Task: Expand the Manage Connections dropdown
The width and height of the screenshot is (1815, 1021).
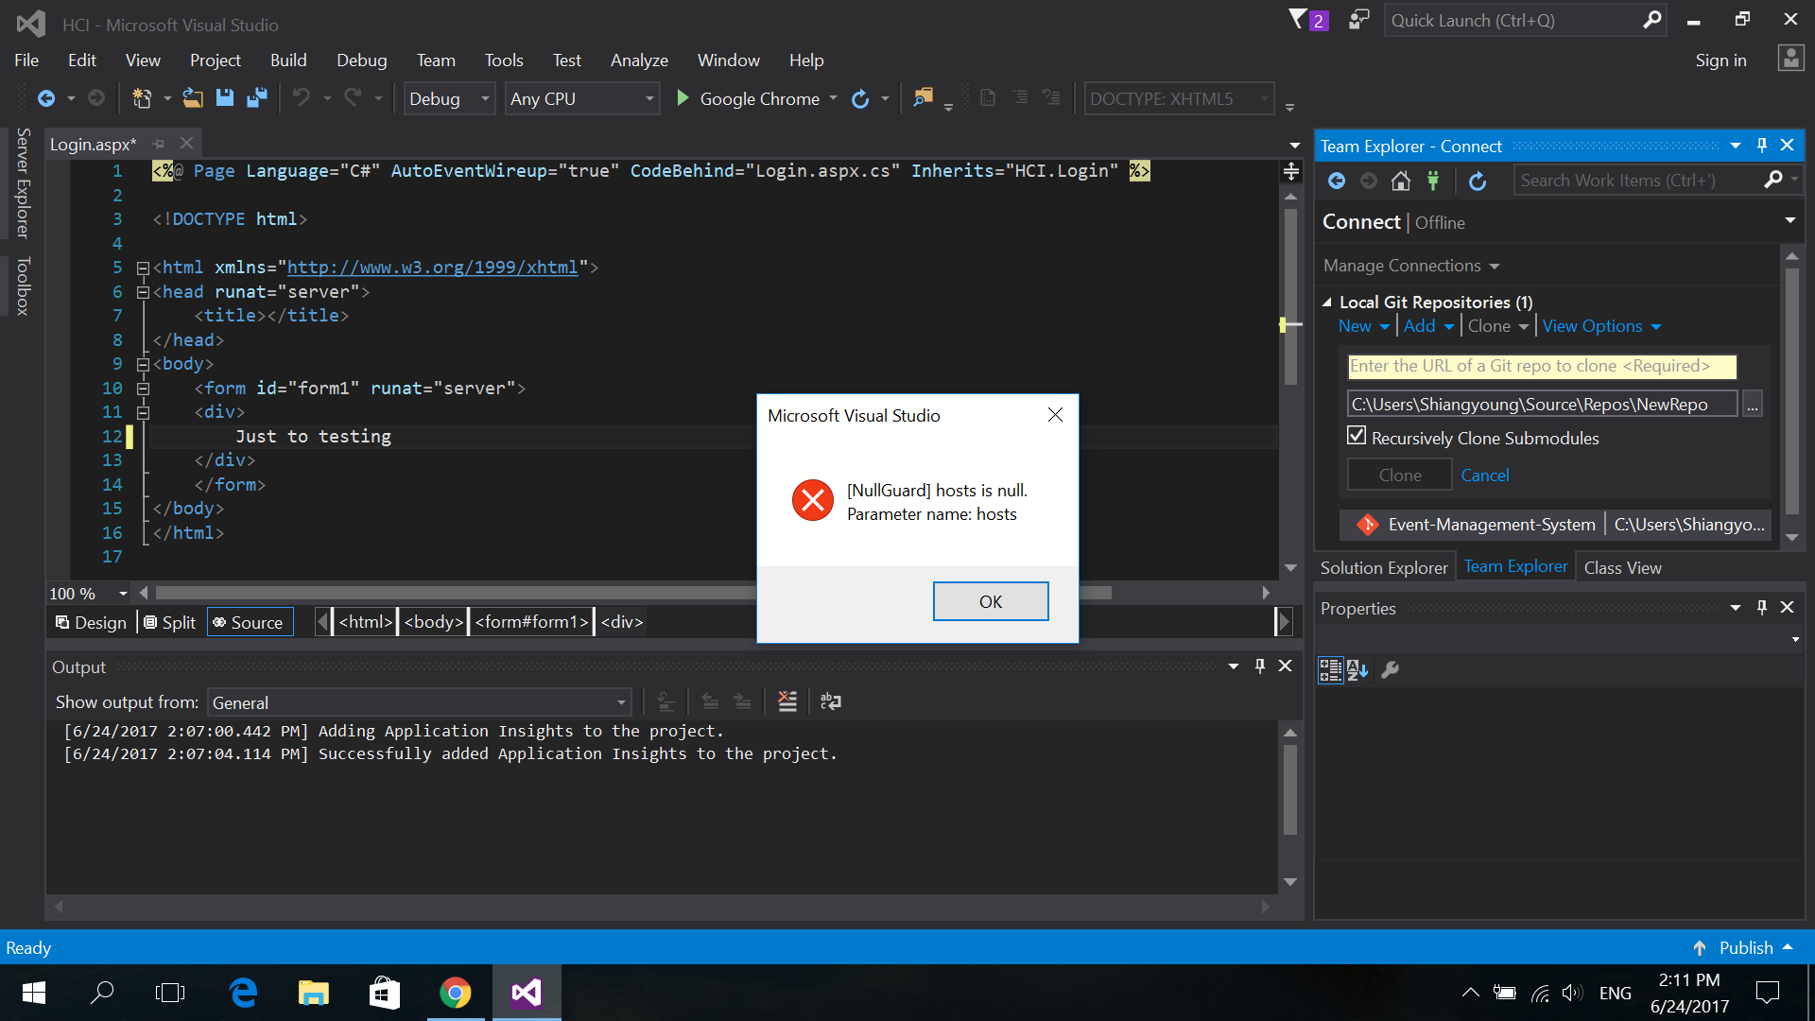Action: pyautogui.click(x=1492, y=266)
